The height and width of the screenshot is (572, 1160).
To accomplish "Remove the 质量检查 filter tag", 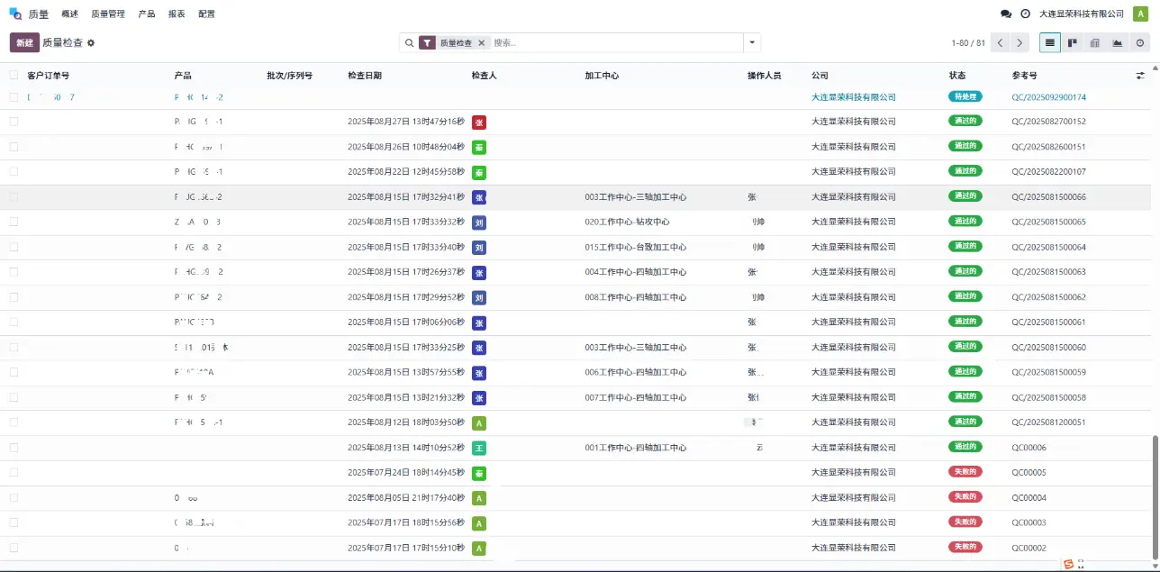I will tap(481, 43).
